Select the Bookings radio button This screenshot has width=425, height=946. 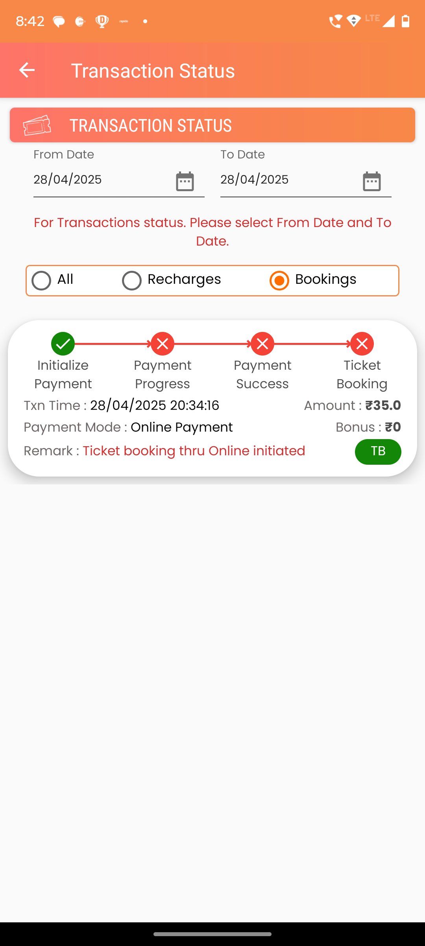pyautogui.click(x=279, y=281)
